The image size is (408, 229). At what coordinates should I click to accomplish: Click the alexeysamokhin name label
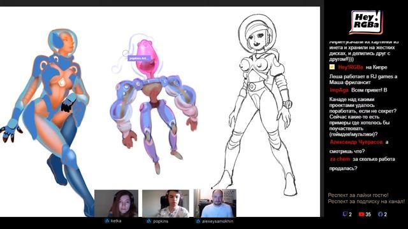217,221
